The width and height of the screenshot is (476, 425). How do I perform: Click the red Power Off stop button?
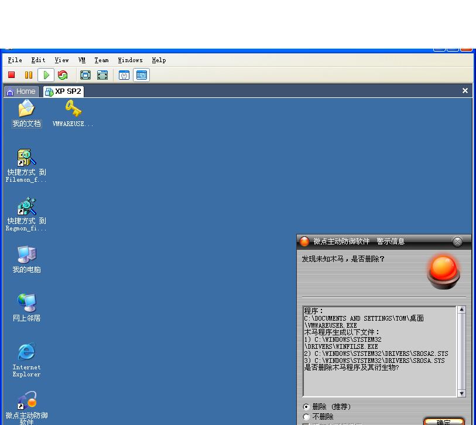pos(12,75)
